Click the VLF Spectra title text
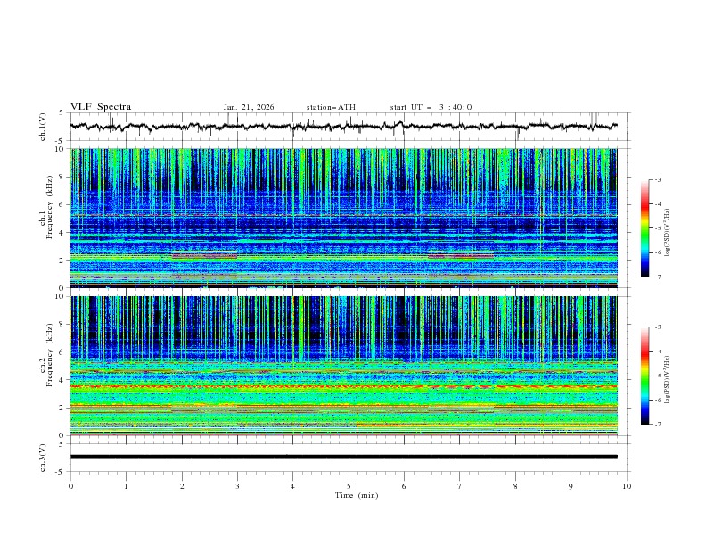This screenshot has width=706, height=546. click(x=101, y=107)
